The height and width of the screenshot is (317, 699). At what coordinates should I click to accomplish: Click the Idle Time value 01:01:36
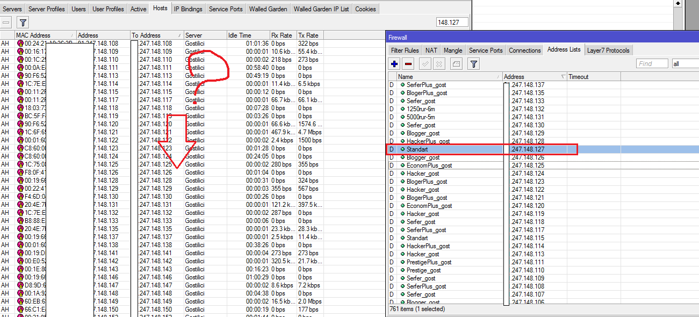coord(257,44)
